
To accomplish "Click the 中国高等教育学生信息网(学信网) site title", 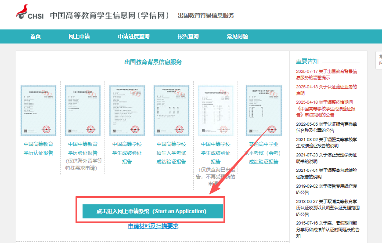I will tap(109, 15).
